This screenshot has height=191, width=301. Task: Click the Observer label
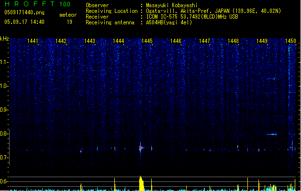(97, 5)
